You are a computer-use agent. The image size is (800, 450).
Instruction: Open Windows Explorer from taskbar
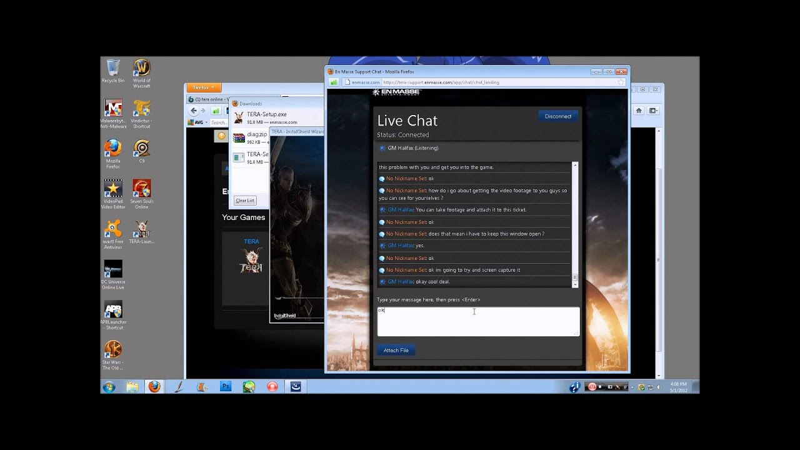132,387
